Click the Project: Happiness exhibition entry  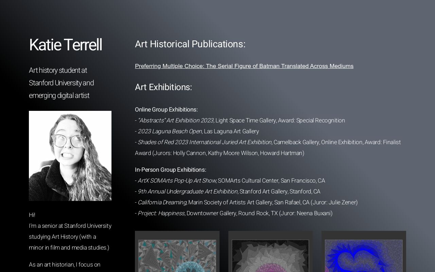[x=161, y=213]
